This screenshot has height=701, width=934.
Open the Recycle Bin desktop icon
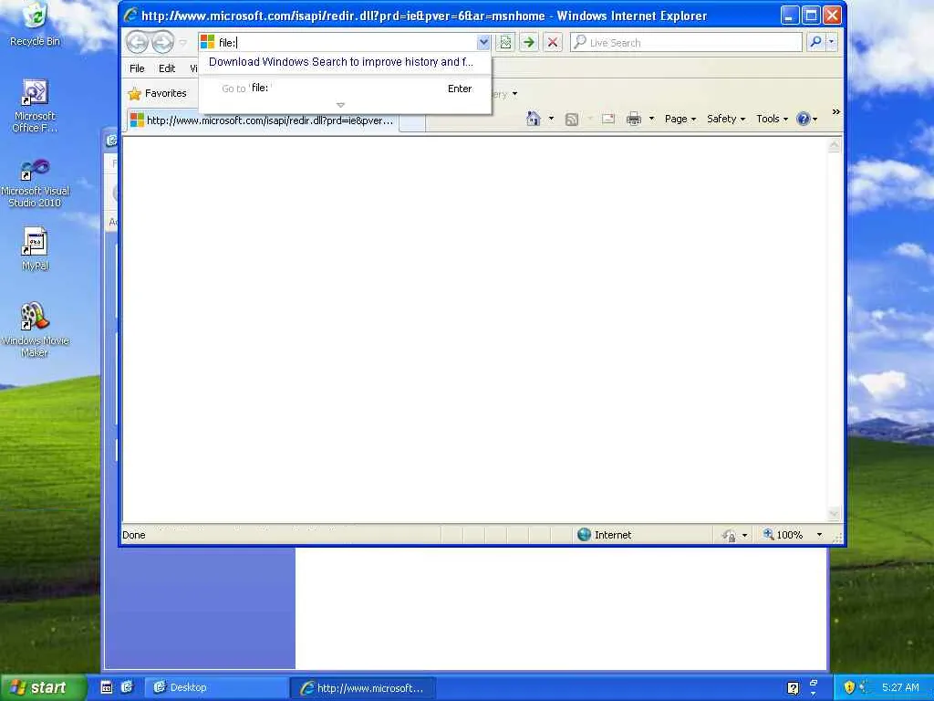pyautogui.click(x=36, y=25)
